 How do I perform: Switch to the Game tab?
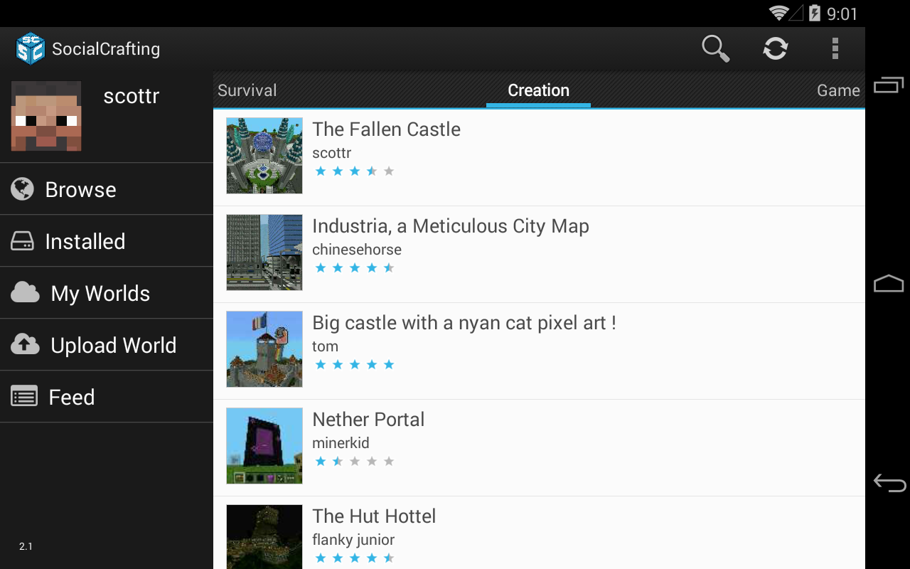(x=839, y=90)
